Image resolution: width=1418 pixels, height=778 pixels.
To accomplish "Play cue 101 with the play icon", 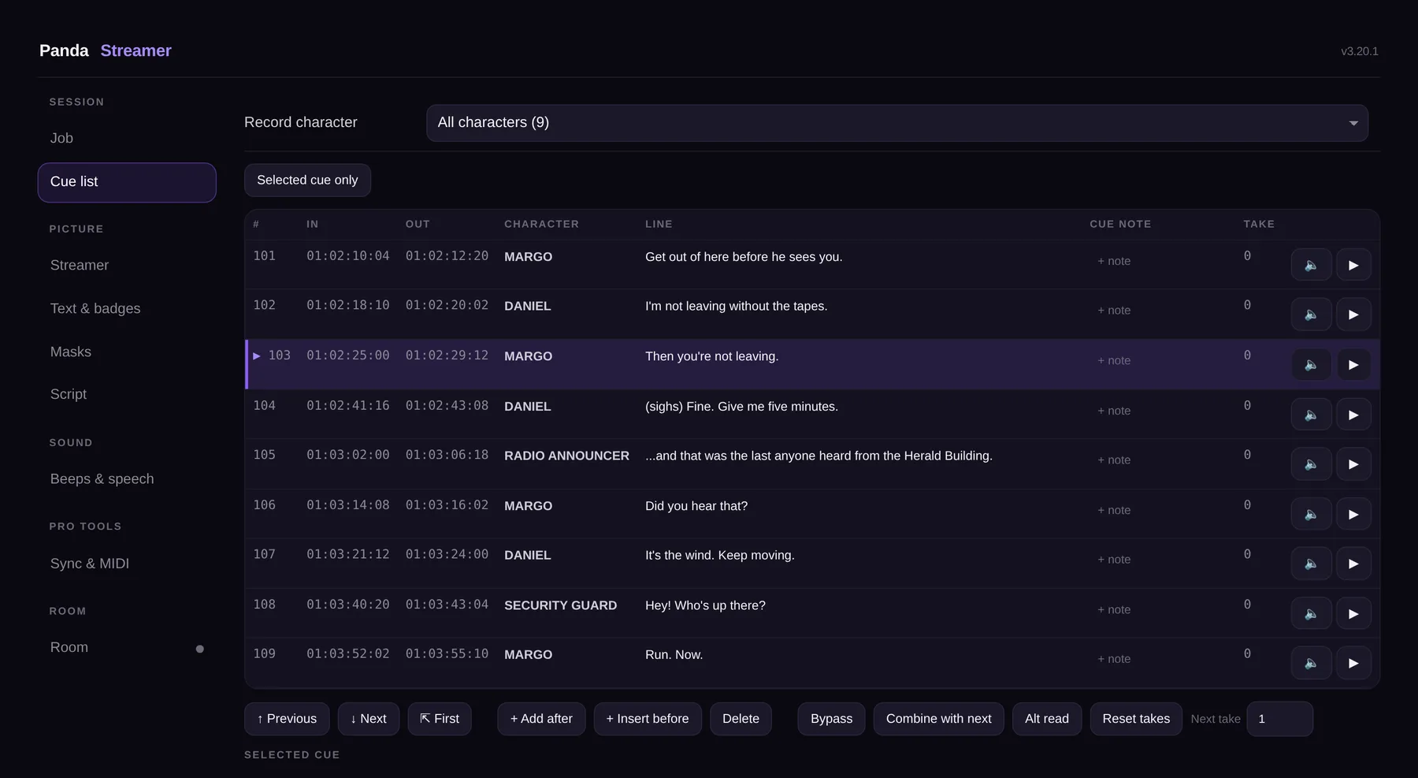I will click(x=1353, y=265).
